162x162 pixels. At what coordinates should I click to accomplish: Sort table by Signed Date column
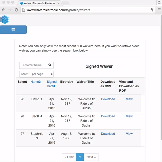tap(52, 84)
